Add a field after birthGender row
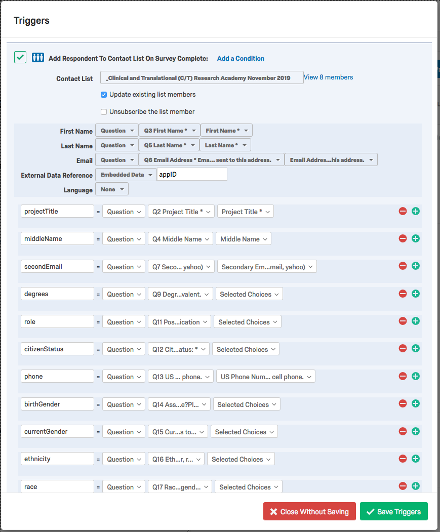440x532 pixels. 416,404
